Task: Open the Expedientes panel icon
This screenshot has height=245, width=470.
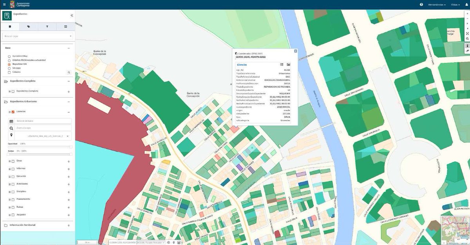Action: [7, 15]
